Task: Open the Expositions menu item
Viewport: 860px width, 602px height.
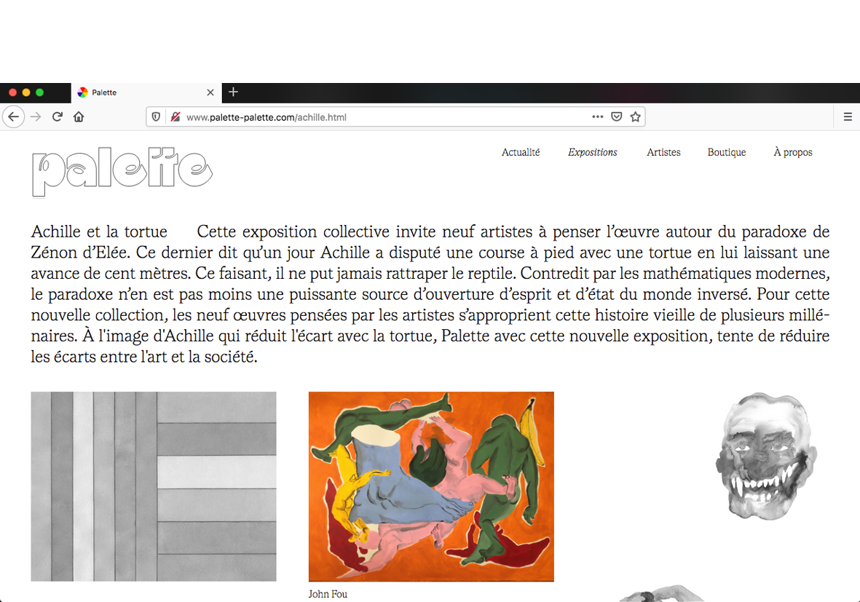Action: [592, 152]
